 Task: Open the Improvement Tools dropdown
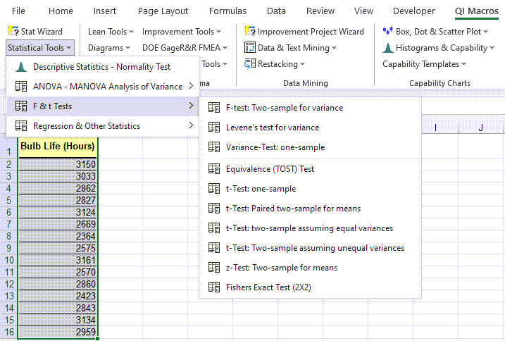[x=181, y=32]
